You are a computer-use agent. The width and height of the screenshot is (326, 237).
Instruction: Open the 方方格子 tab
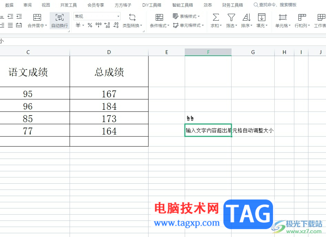123,5
